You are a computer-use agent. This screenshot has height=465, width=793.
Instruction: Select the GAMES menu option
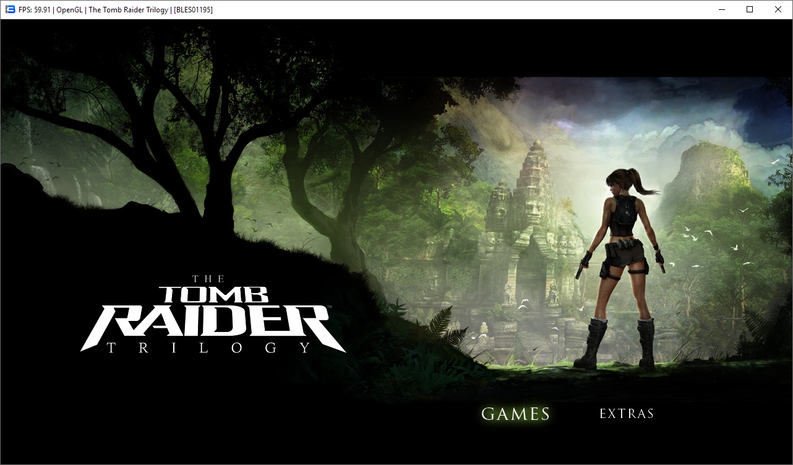click(x=516, y=414)
